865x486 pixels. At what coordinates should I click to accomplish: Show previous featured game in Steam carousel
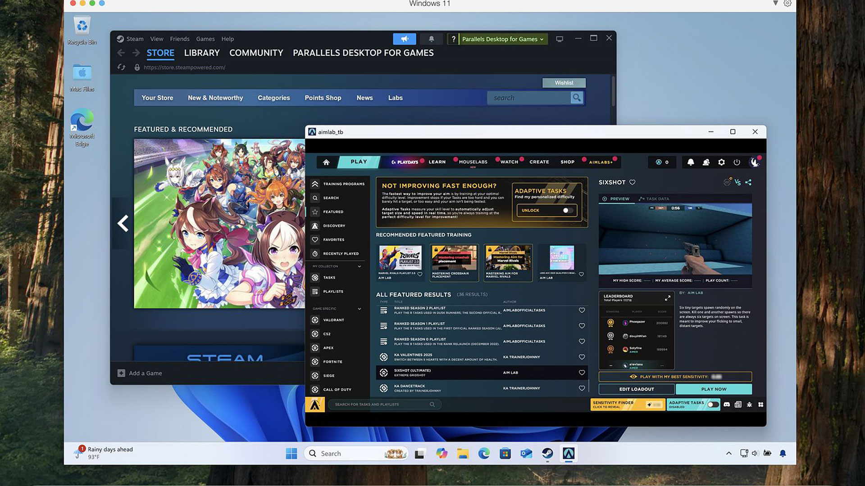[x=123, y=223]
